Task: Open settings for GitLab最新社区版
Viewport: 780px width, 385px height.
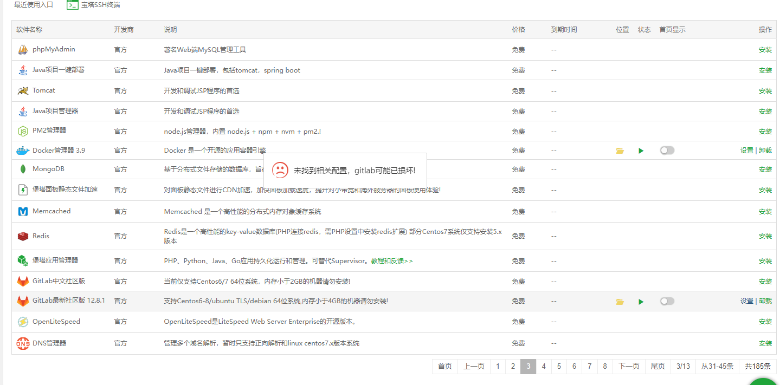Action: [747, 301]
